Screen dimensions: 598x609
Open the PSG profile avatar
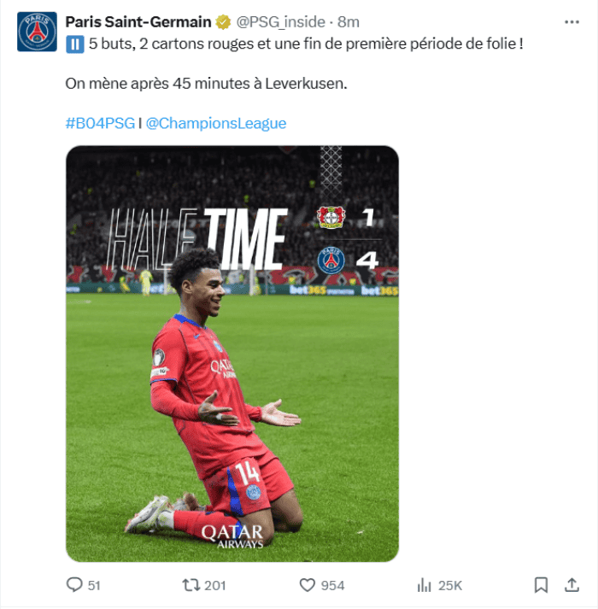[x=37, y=32]
